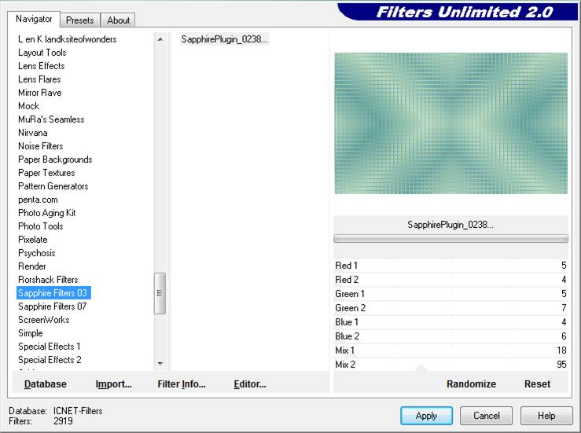Reset the filter parameters

point(537,384)
